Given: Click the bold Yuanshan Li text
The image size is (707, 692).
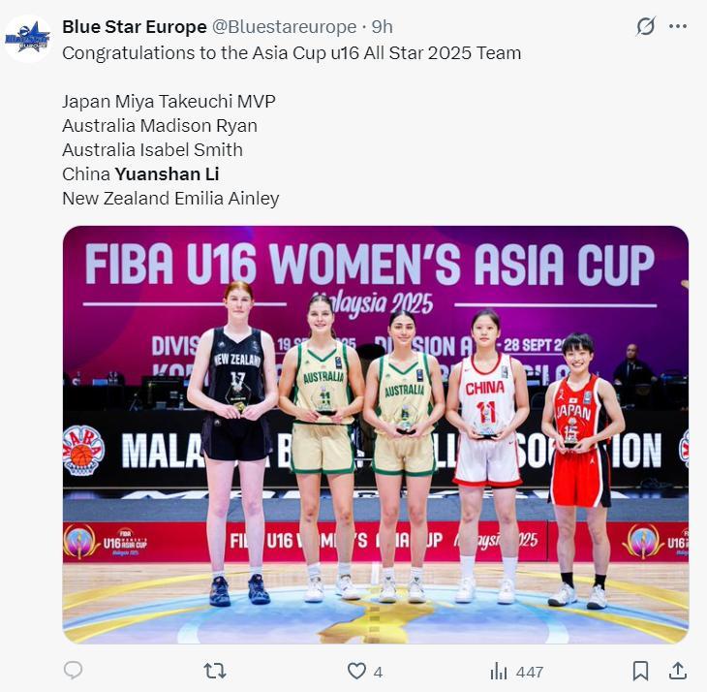Looking at the screenshot, I should pos(168,174).
